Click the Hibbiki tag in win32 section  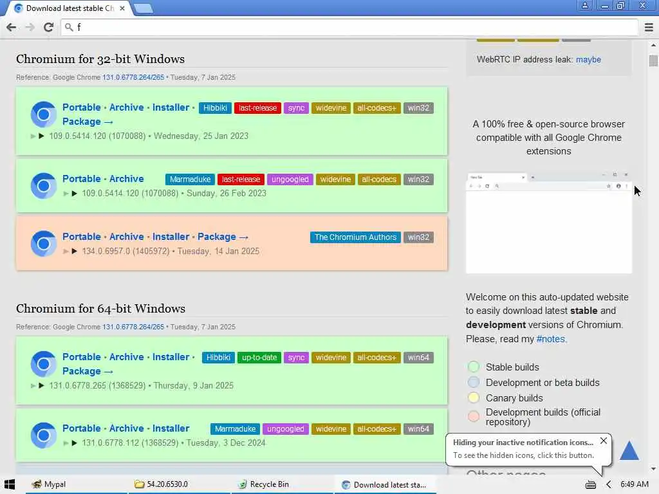coord(215,108)
